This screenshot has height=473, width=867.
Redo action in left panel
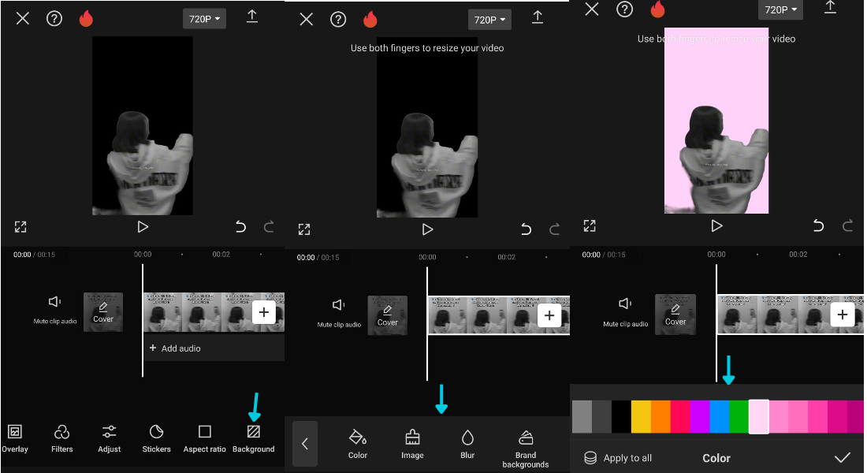[269, 227]
